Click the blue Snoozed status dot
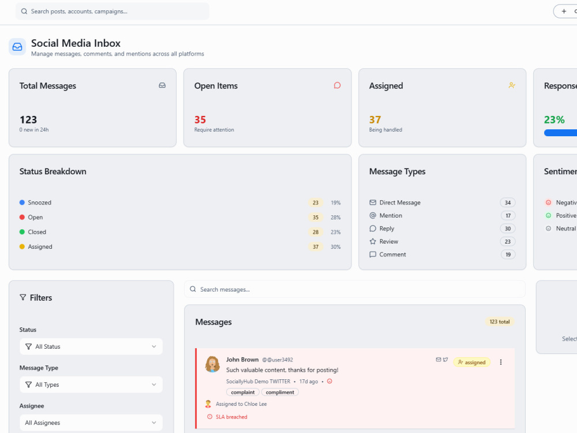577x433 pixels. point(22,203)
